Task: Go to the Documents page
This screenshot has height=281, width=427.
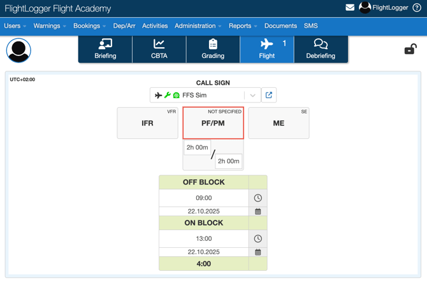Action: click(280, 26)
